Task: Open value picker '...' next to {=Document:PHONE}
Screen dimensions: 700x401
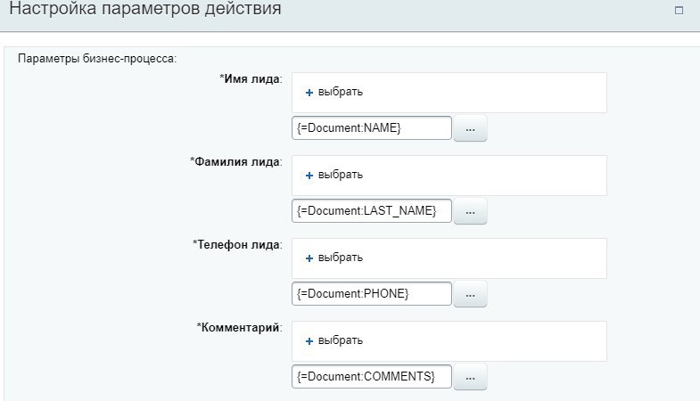Action: coord(470,294)
